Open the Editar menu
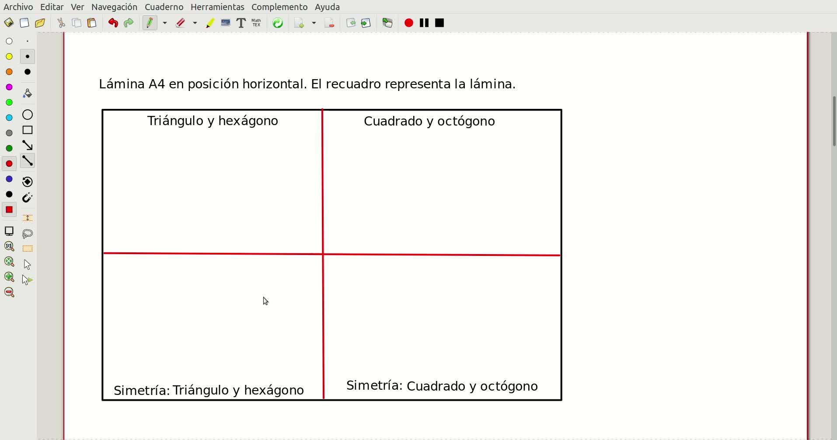This screenshot has height=440, width=837. (x=52, y=7)
